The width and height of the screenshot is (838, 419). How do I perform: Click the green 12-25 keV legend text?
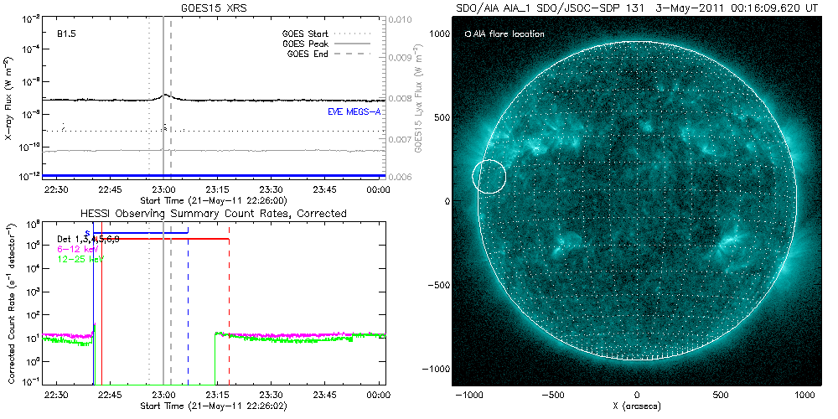point(80,260)
